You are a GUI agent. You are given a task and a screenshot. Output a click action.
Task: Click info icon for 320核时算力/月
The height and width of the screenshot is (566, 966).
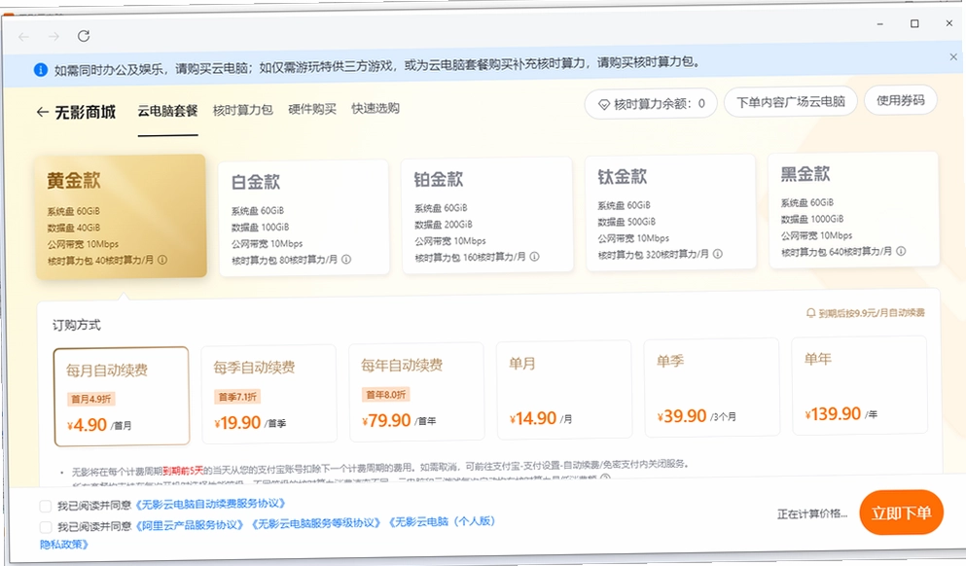pyautogui.click(x=718, y=254)
